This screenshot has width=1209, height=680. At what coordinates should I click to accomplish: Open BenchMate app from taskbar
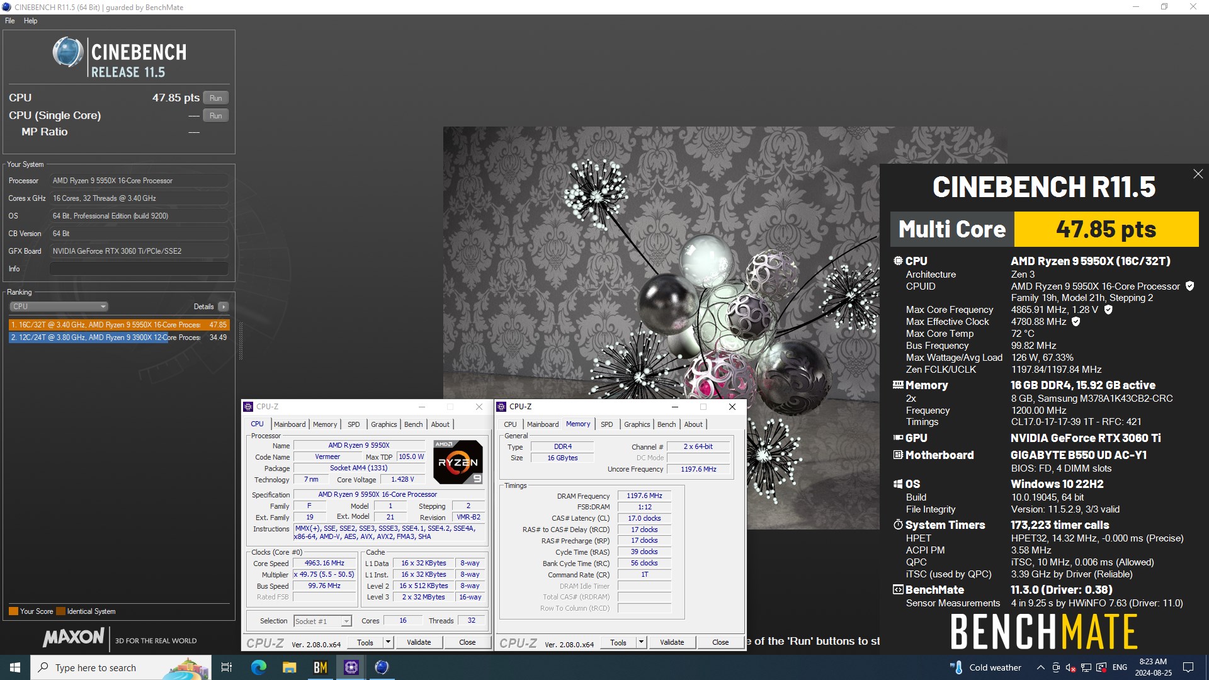[x=320, y=667]
